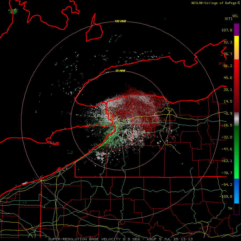241x241 pixels.
Task: Click the -78.7 legend value
Action: (227, 173)
